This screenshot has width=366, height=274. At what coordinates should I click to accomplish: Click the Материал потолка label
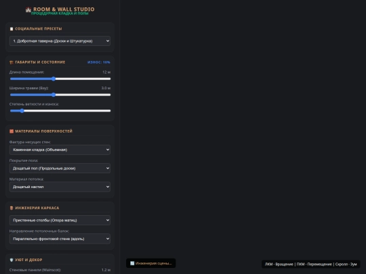coord(26,179)
